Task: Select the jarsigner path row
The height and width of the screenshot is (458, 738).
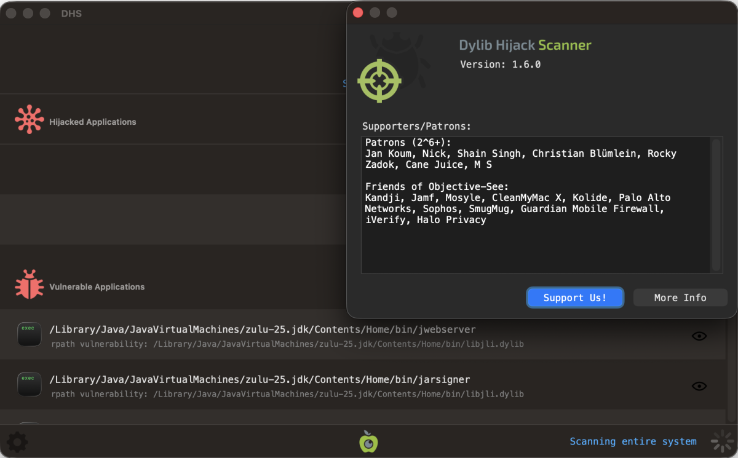Action: click(x=363, y=385)
